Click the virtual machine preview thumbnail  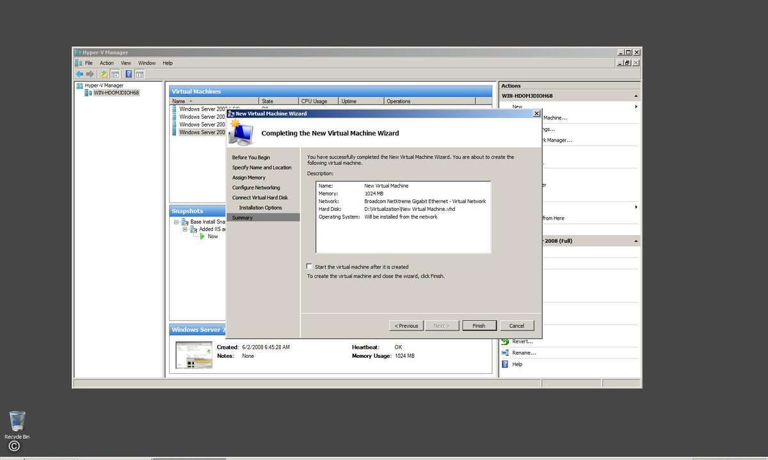[194, 355]
